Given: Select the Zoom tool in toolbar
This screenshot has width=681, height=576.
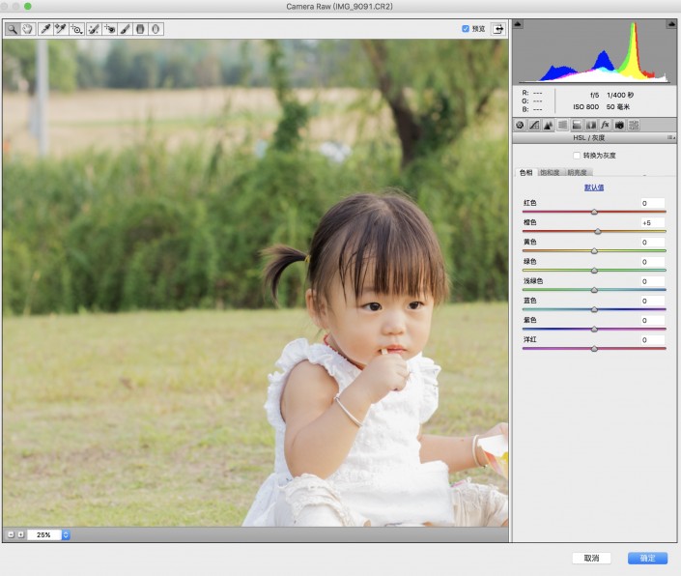Looking at the screenshot, I should 12,29.
